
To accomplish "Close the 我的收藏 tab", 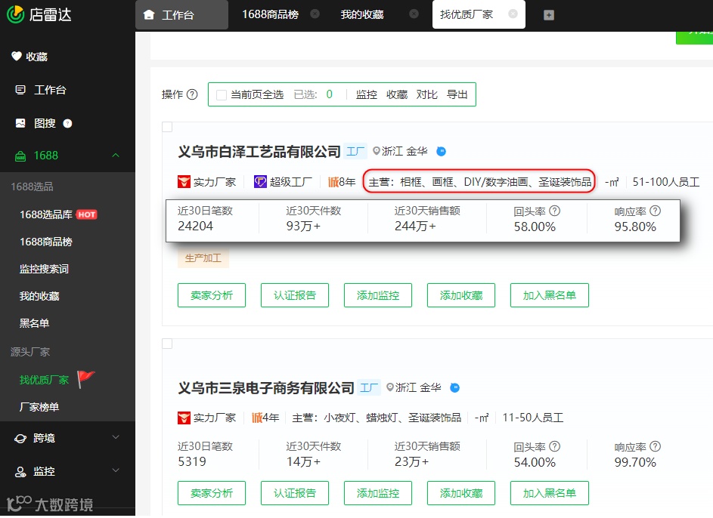I will 414,14.
